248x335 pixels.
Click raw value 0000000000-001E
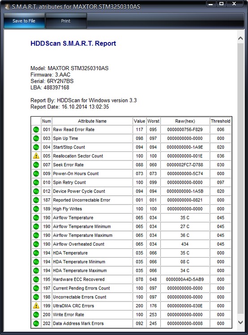pyautogui.click(x=185, y=156)
